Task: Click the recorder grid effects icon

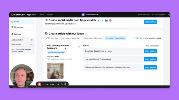Action: click(x=58, y=84)
